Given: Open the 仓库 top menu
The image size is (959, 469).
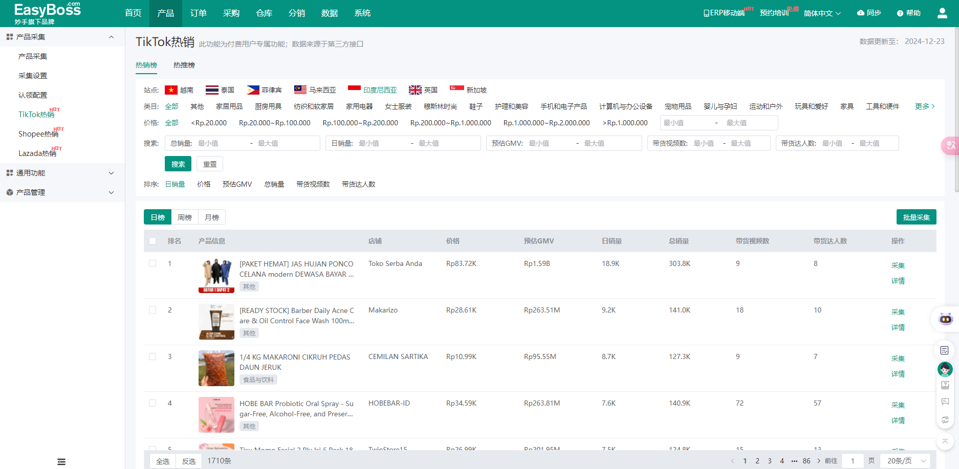Looking at the screenshot, I should click(264, 13).
